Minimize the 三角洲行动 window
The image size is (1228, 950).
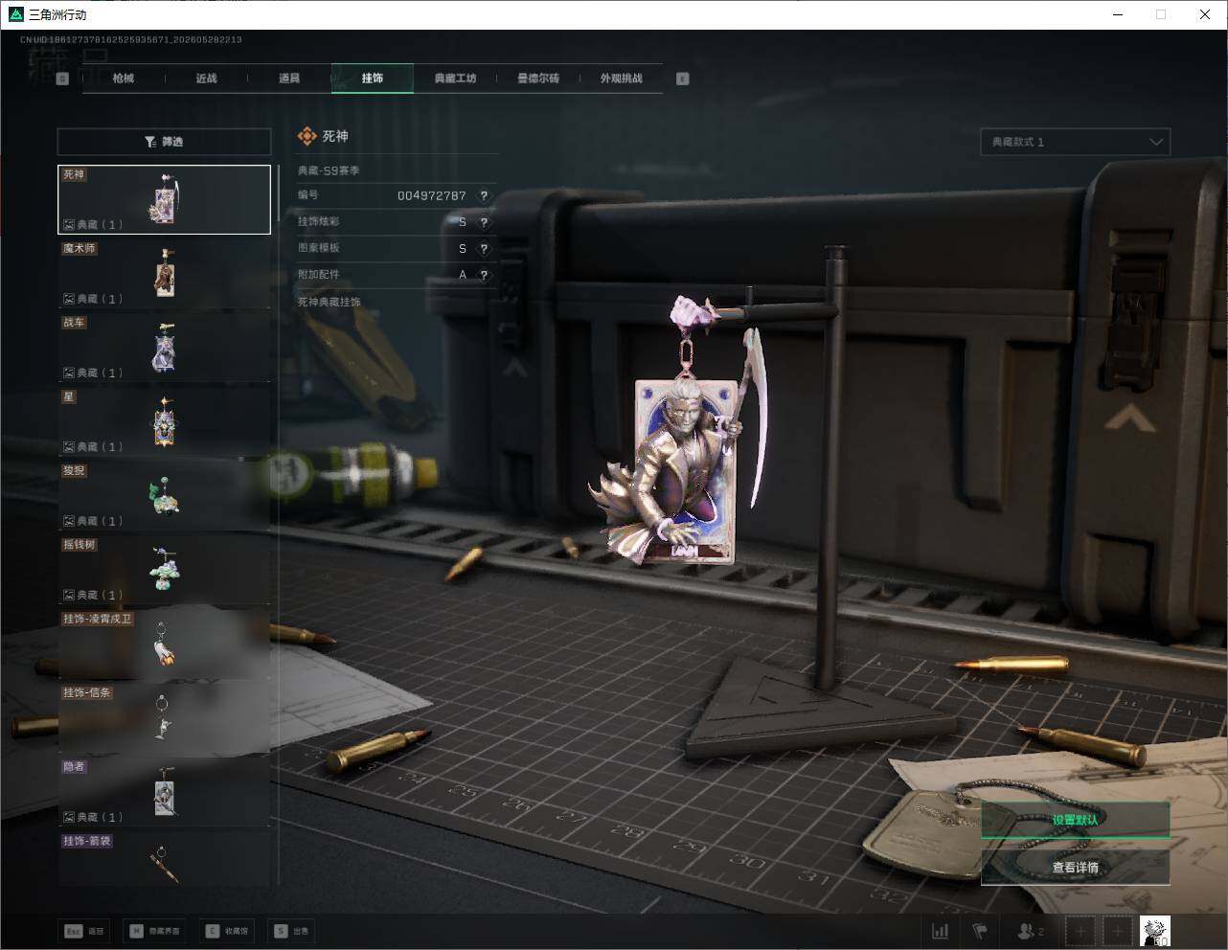(x=1119, y=14)
